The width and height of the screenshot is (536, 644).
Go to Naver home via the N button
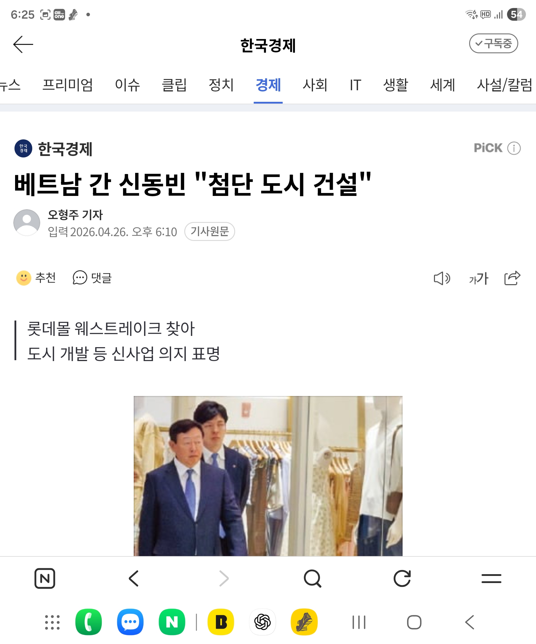point(45,578)
